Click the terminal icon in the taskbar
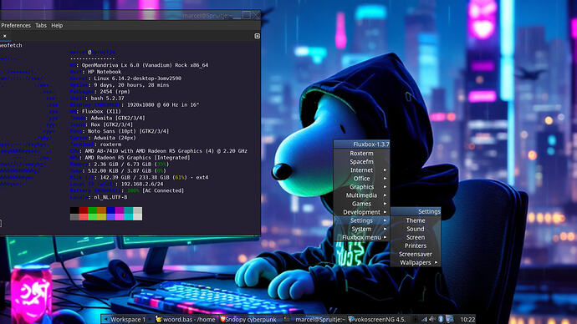This screenshot has width=577, height=324. (287, 319)
